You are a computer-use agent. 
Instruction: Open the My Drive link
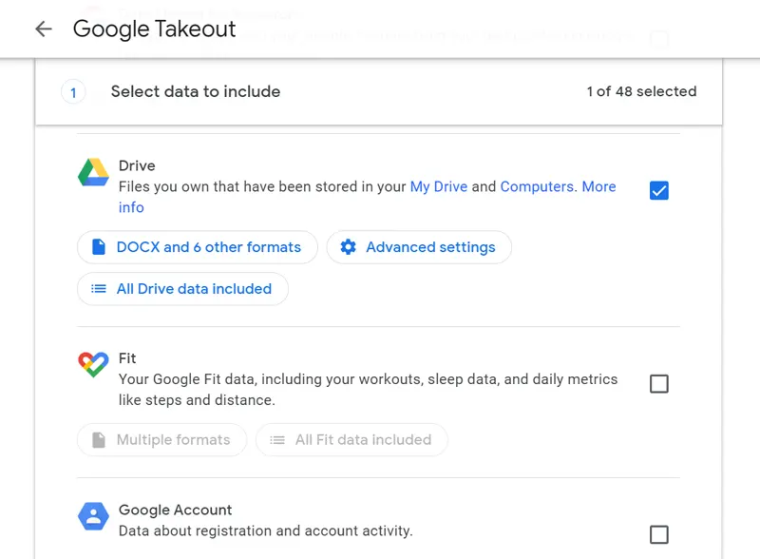439,187
